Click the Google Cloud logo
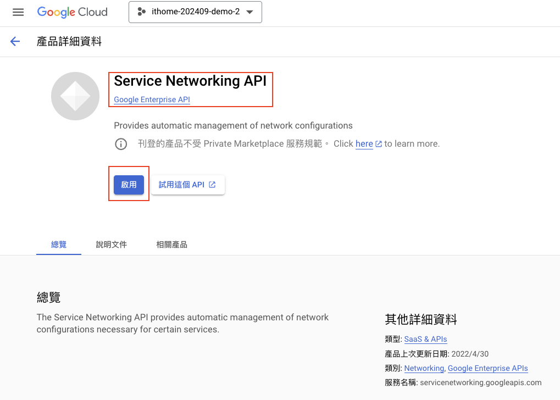Screen dimensions: 560x400 pos(72,12)
